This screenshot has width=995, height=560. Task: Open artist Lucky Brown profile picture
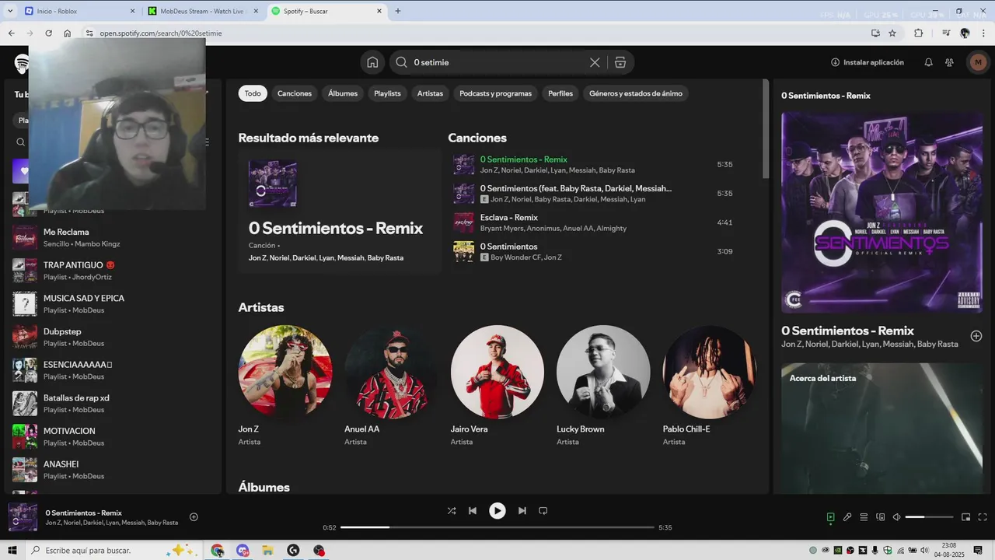click(x=603, y=372)
